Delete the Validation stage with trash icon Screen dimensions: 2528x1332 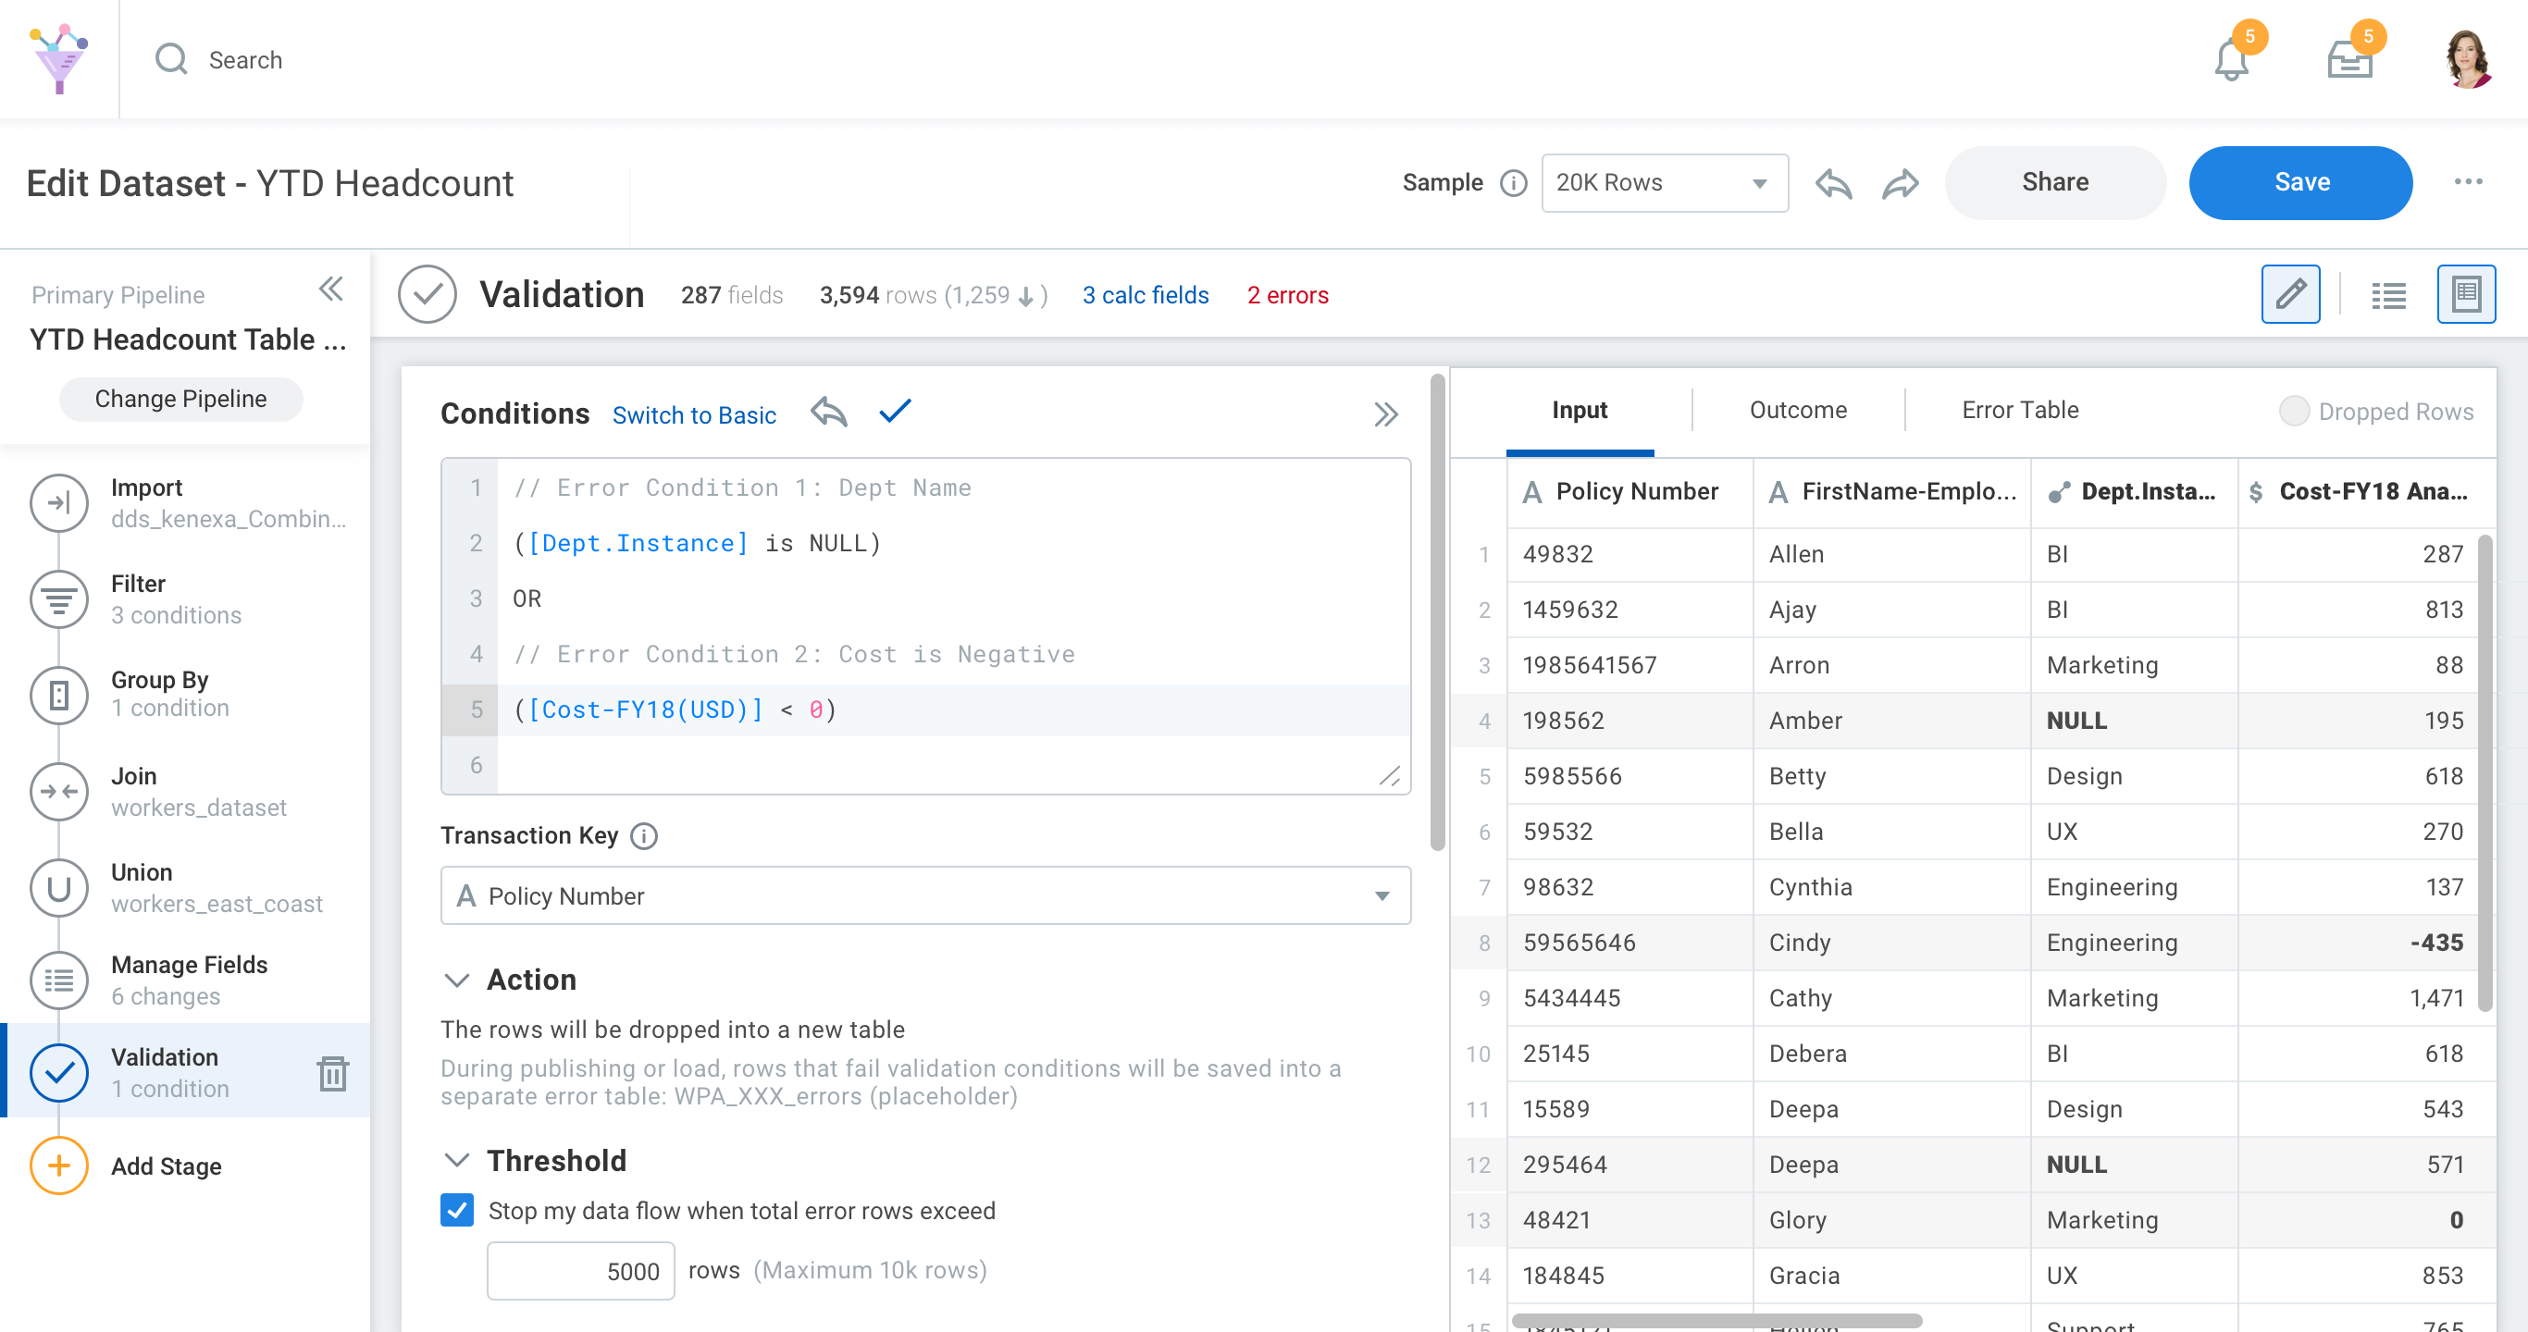click(333, 1073)
